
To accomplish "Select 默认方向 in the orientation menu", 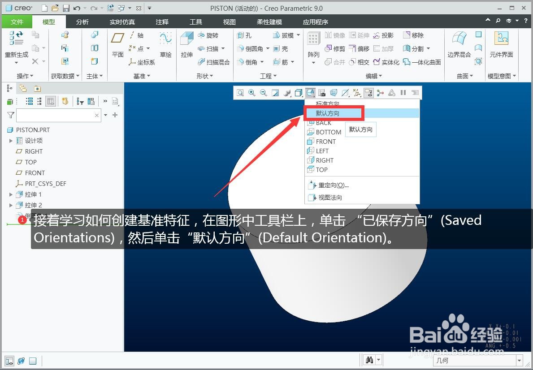I will [362, 113].
